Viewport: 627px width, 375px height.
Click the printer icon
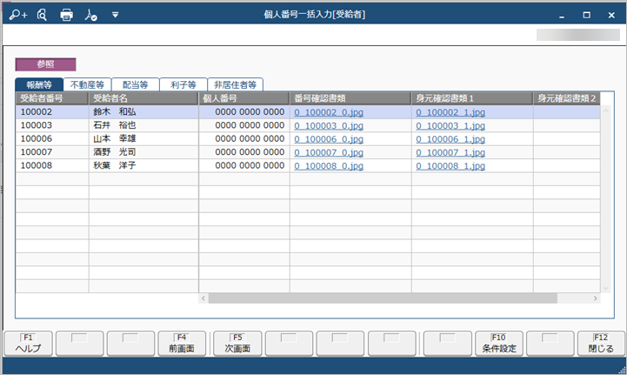tap(67, 15)
